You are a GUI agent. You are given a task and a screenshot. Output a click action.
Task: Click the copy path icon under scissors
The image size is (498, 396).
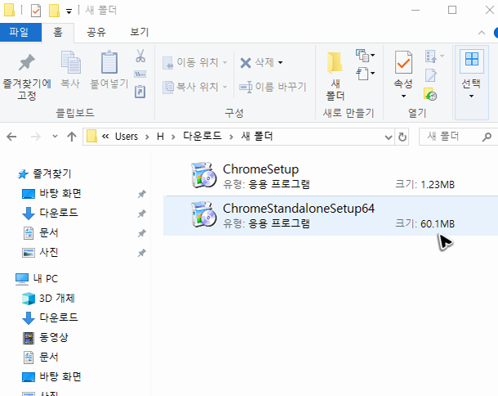(140, 74)
